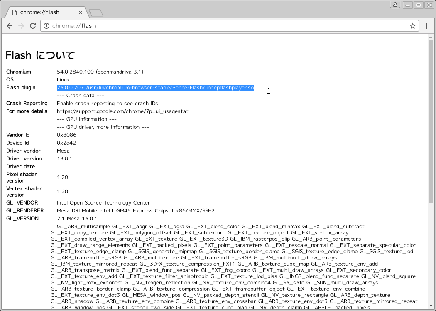Click the Pixel shader version value 1.20
Viewport: 436px width, 311px height.
coord(62,178)
